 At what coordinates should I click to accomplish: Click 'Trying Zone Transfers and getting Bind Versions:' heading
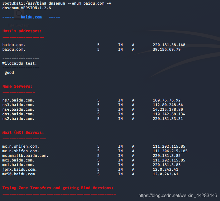(x=58, y=188)
